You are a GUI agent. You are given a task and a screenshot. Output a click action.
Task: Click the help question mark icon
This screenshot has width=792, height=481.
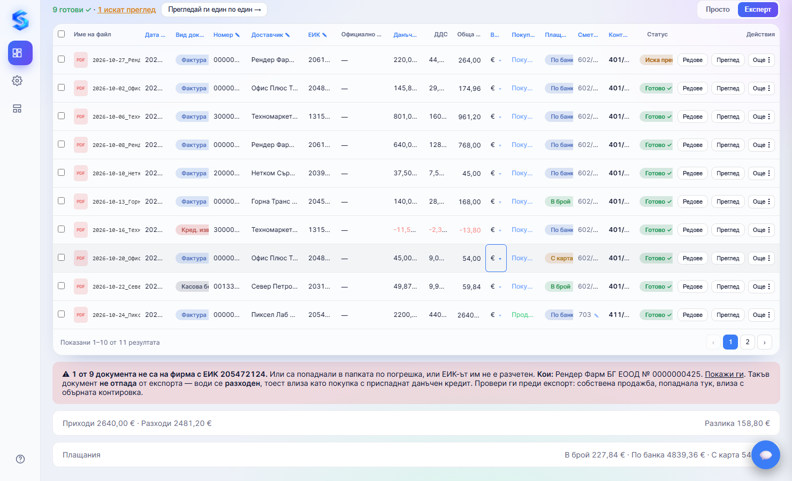click(x=20, y=459)
